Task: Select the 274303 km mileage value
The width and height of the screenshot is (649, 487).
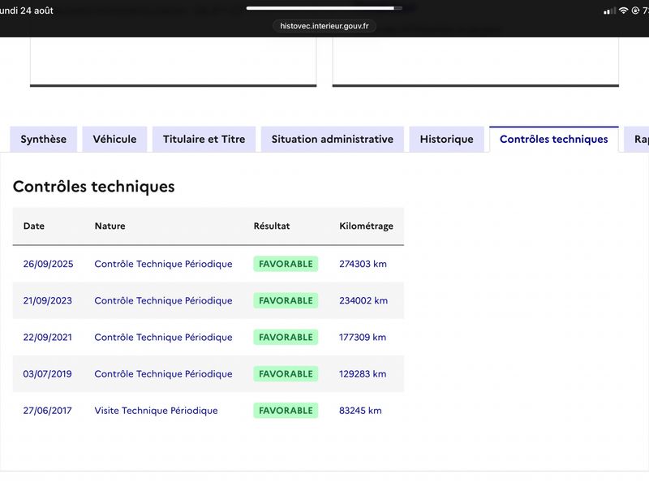Action: (363, 264)
